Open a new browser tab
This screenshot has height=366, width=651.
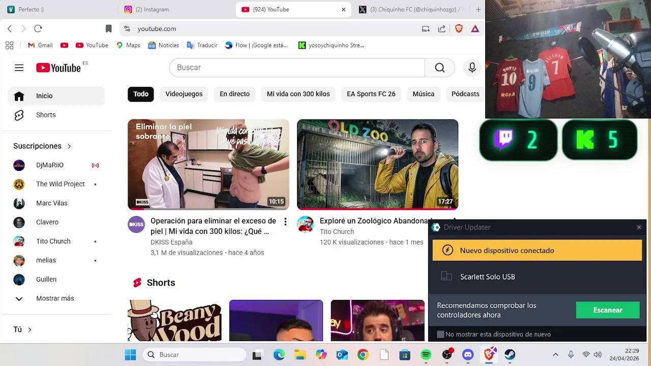tap(478, 9)
